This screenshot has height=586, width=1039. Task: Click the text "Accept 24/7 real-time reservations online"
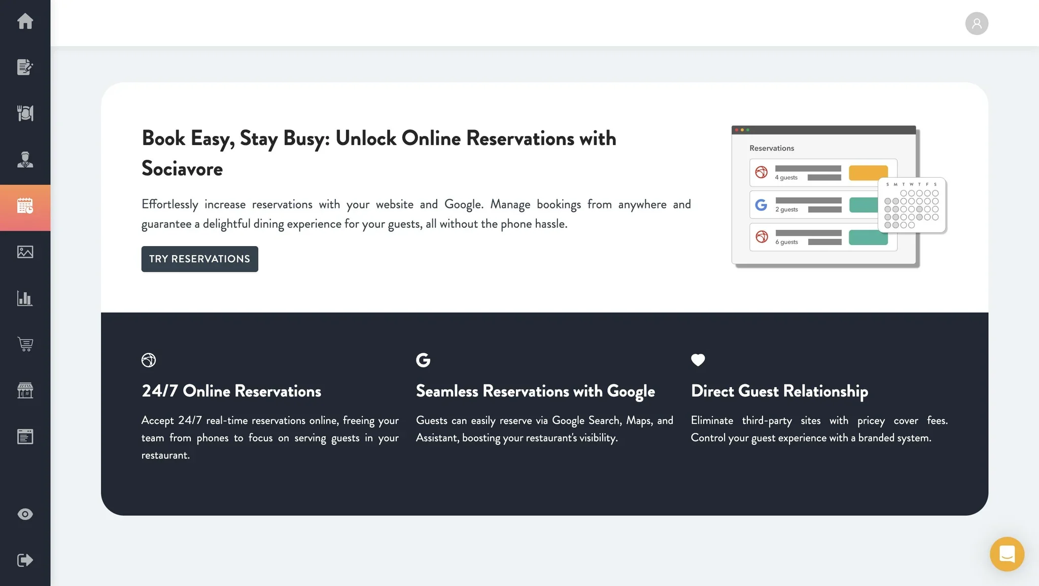tap(270, 437)
